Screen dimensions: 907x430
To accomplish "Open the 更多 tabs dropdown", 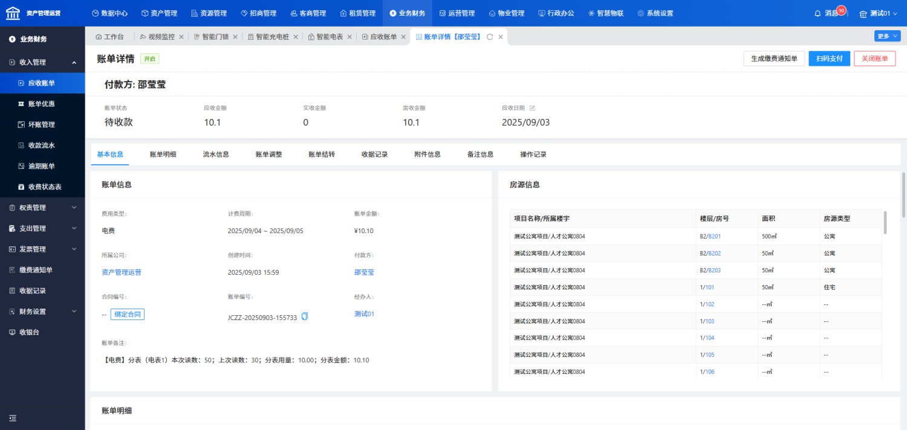I will click(x=887, y=36).
